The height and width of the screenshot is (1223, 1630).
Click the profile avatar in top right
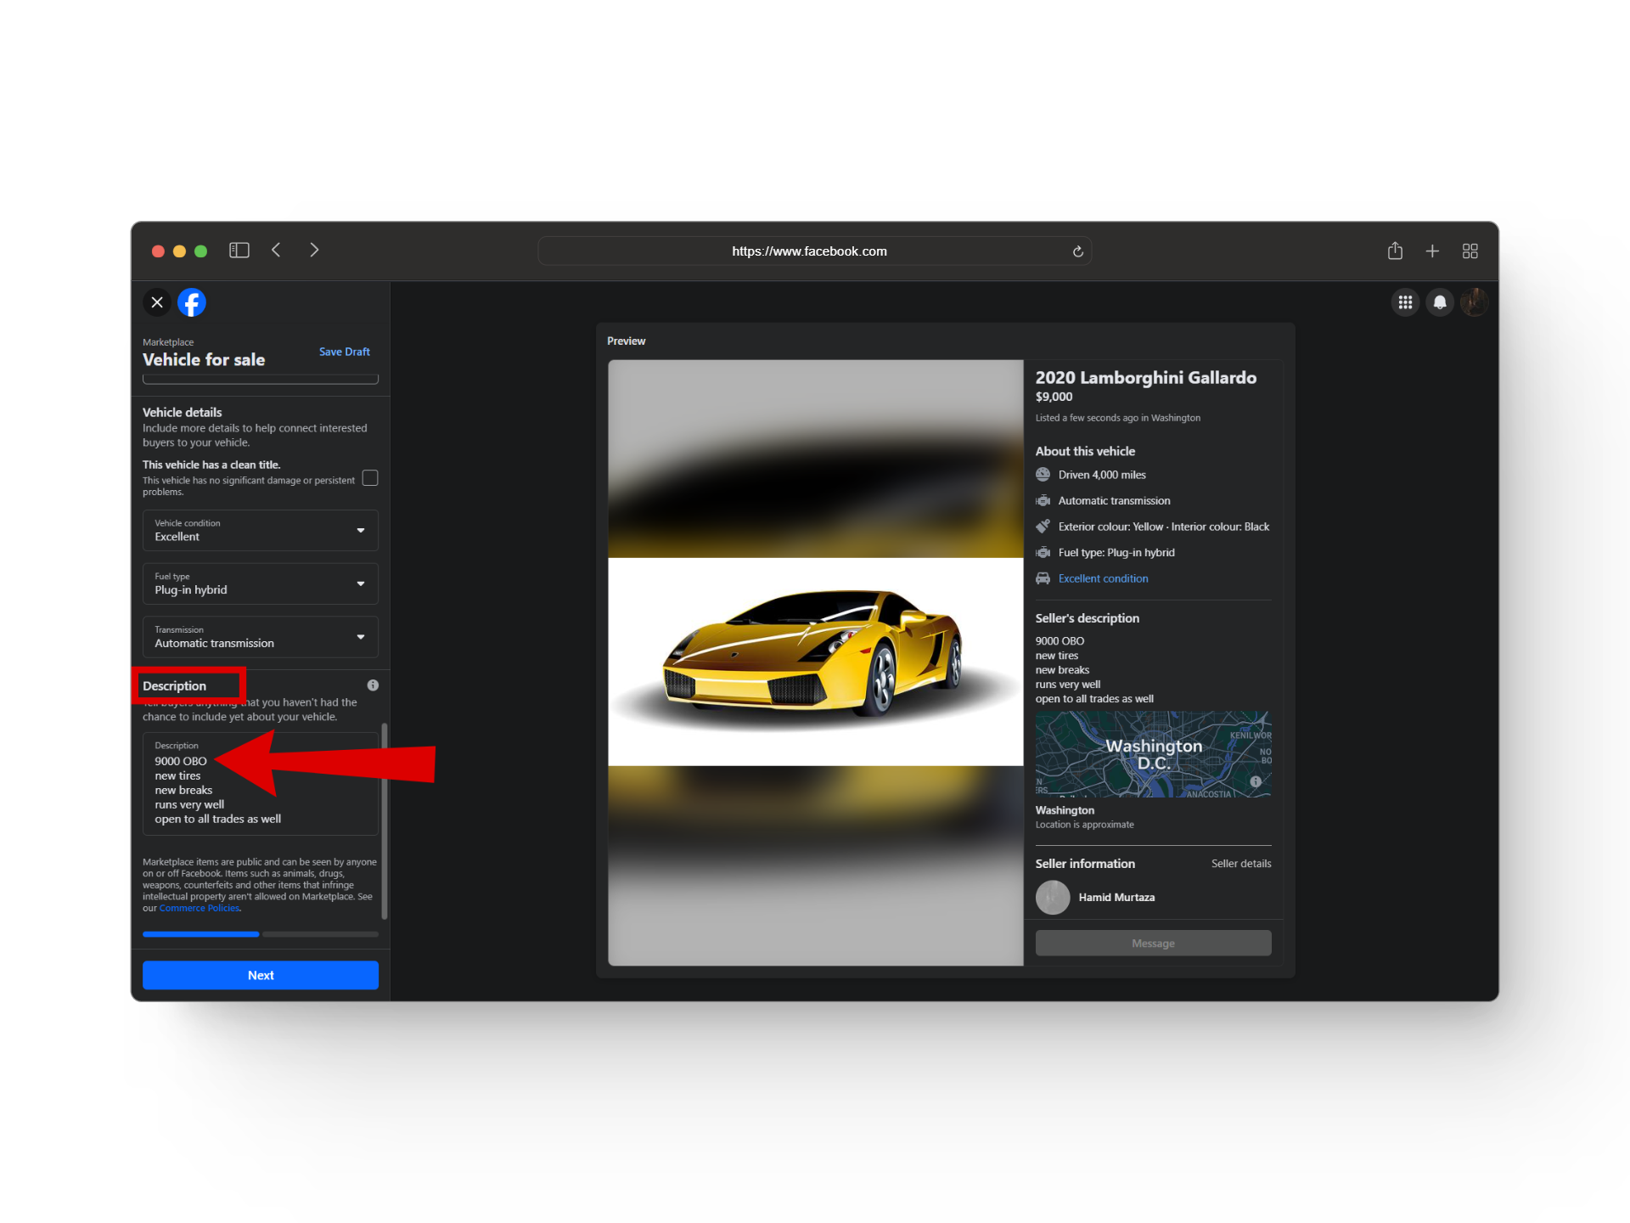(x=1475, y=302)
